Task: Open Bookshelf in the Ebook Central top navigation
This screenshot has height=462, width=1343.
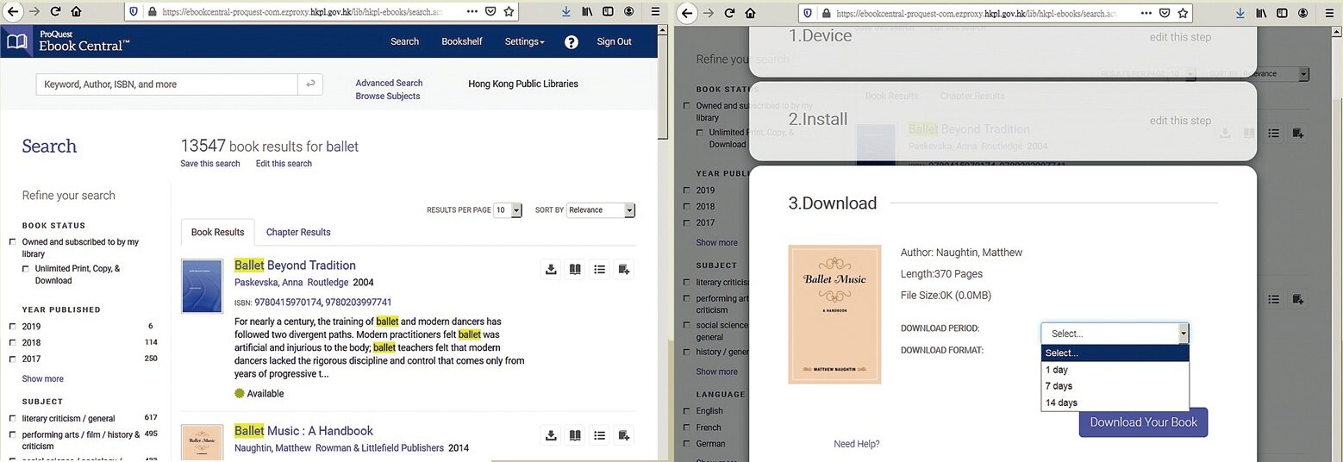Action: tap(462, 41)
